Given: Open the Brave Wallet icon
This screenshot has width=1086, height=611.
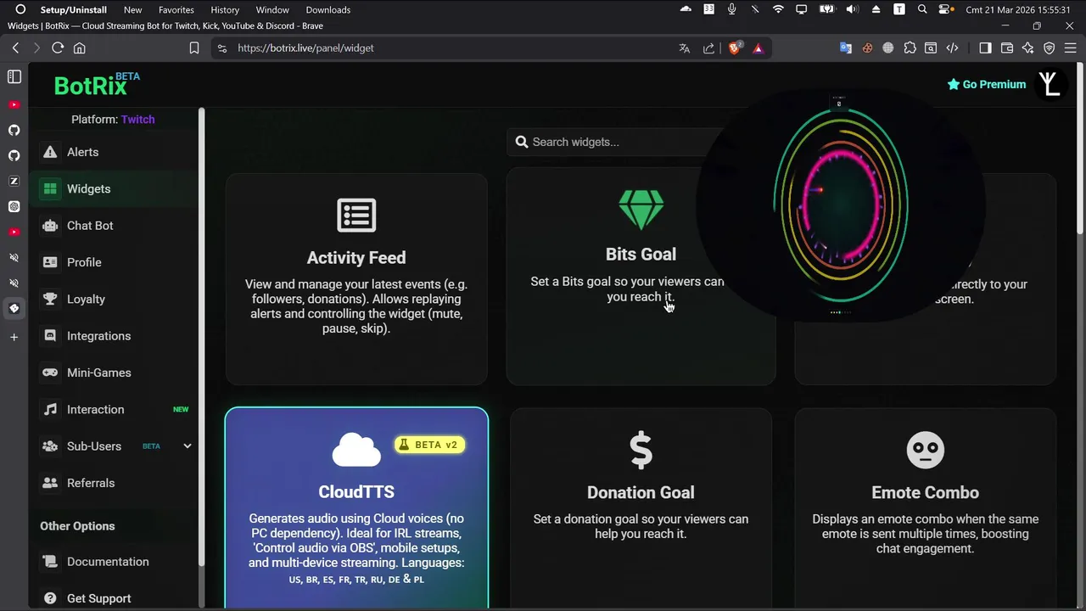Looking at the screenshot, I should tap(1007, 48).
